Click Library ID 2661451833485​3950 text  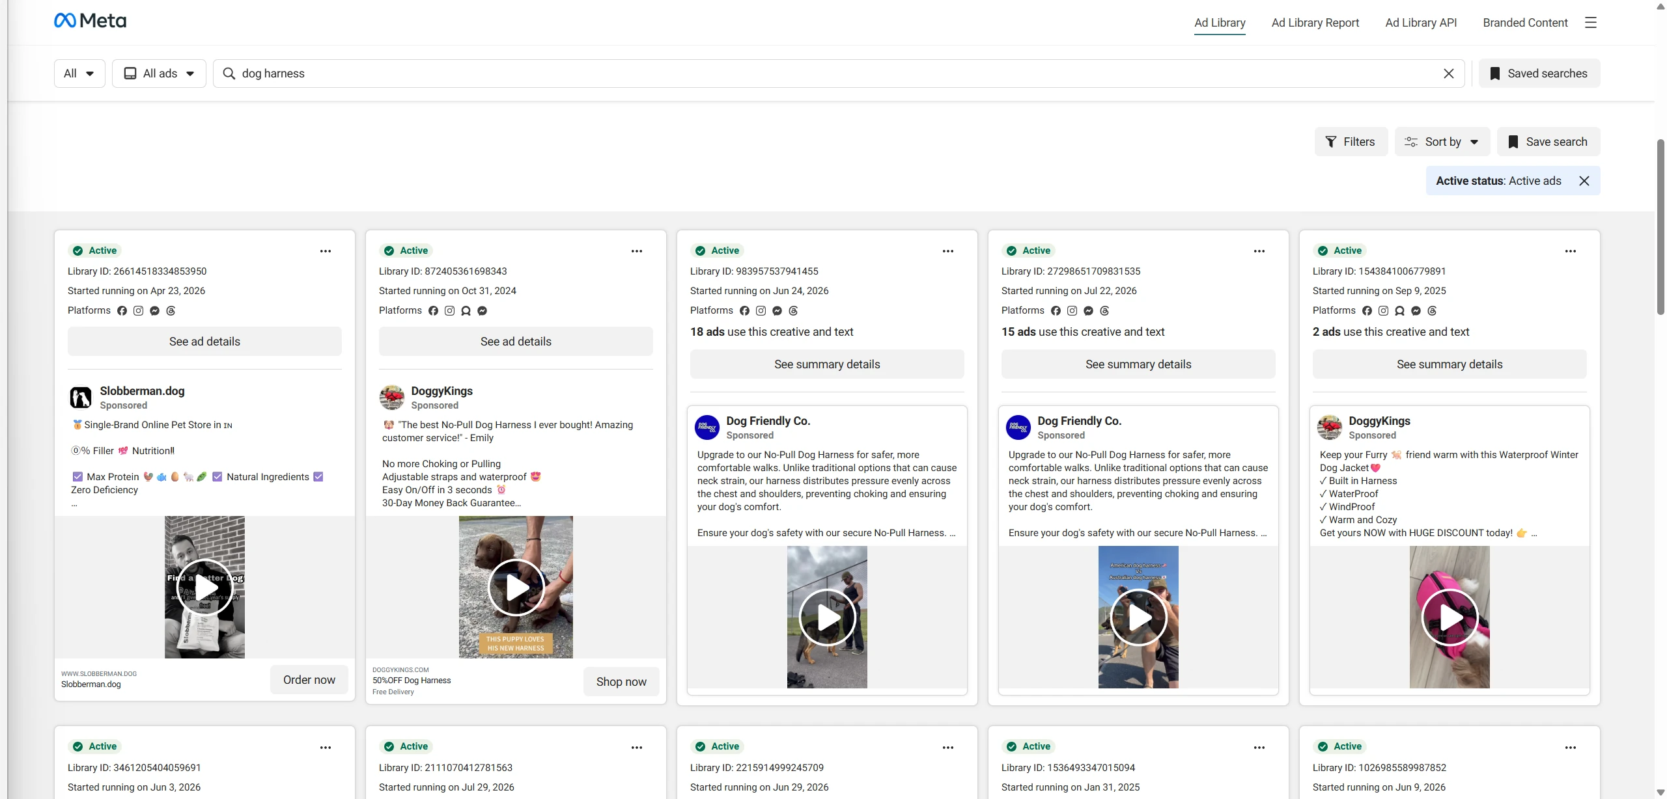[137, 271]
